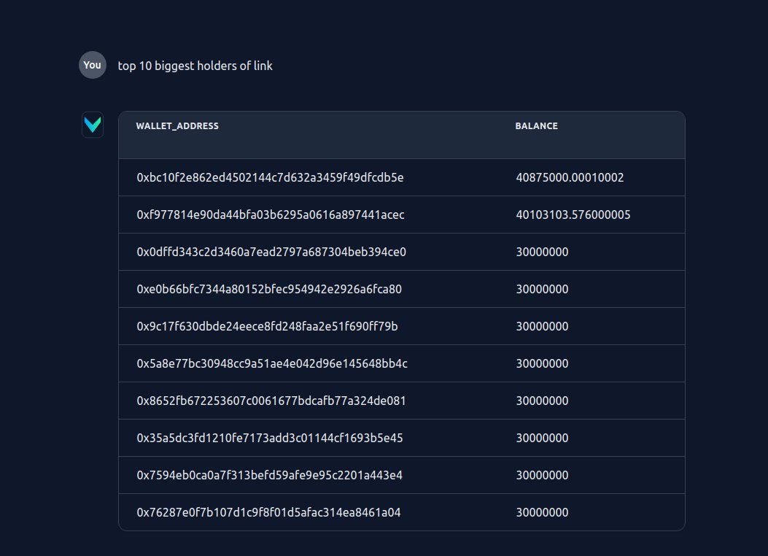Click the WALLET_ADDRESS column header
The image size is (768, 556).
(177, 126)
